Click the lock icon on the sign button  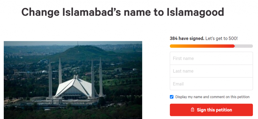[192, 110]
